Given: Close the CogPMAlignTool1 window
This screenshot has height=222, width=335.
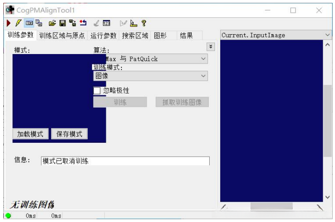Looking at the screenshot, I should pos(319,10).
